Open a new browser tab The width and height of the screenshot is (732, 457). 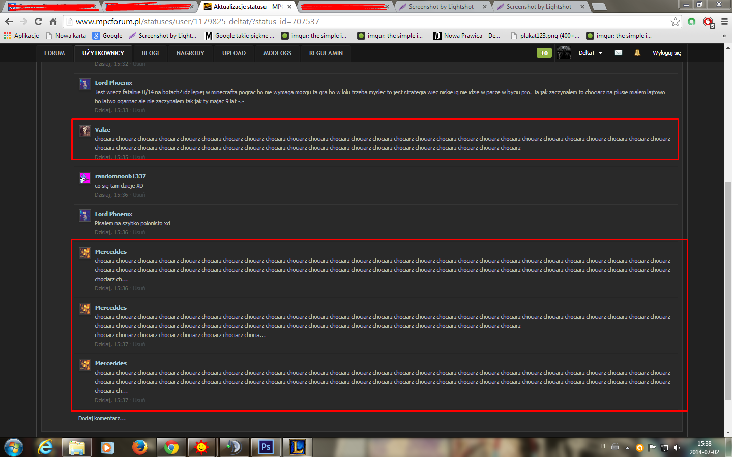coord(599,7)
